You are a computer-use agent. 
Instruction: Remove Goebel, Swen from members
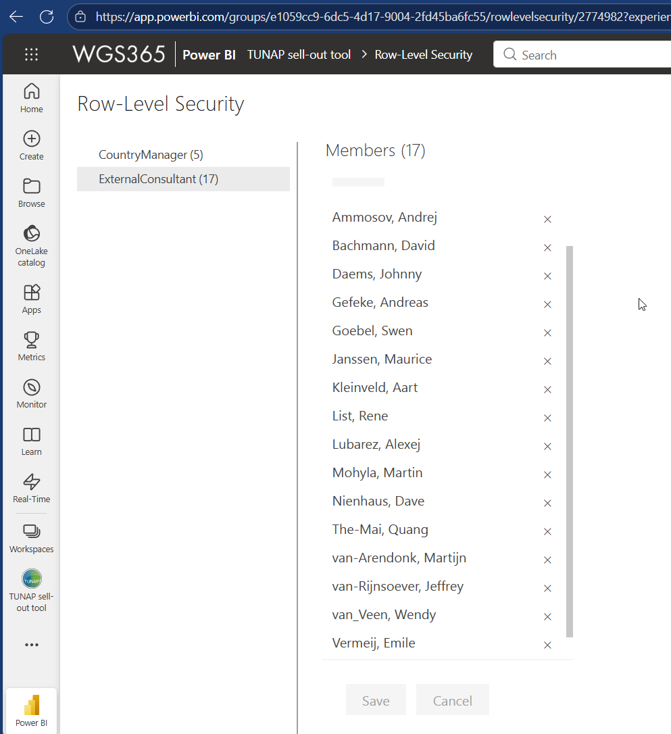pos(547,333)
